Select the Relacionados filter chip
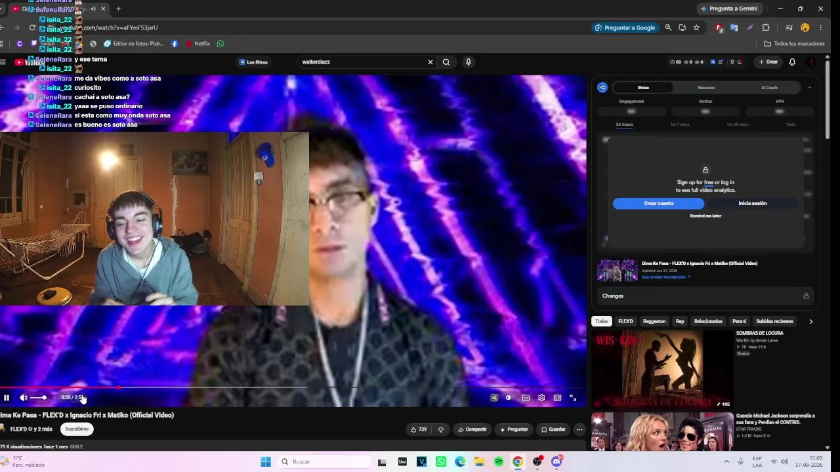The image size is (840, 472). coord(708,322)
